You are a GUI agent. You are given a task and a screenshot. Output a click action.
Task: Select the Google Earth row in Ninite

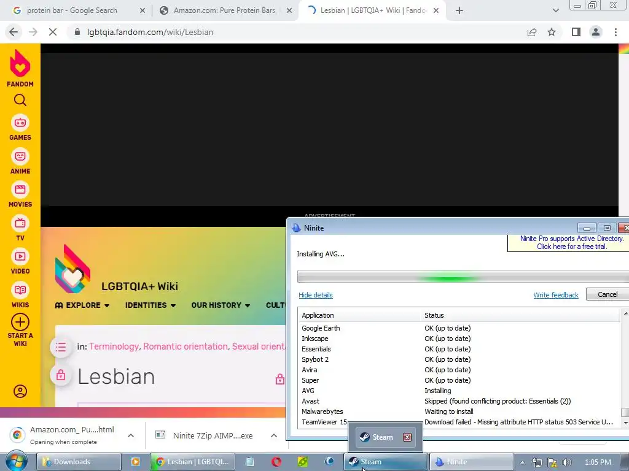click(459, 328)
